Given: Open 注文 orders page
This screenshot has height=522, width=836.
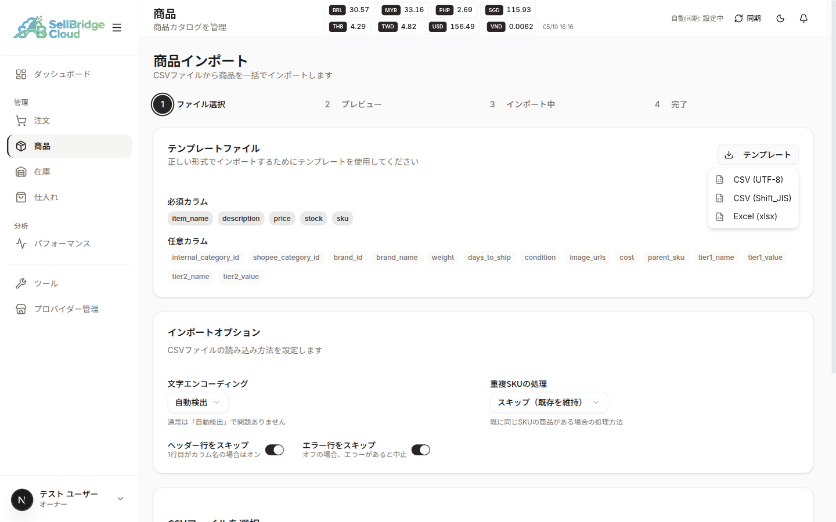Looking at the screenshot, I should point(70,121).
